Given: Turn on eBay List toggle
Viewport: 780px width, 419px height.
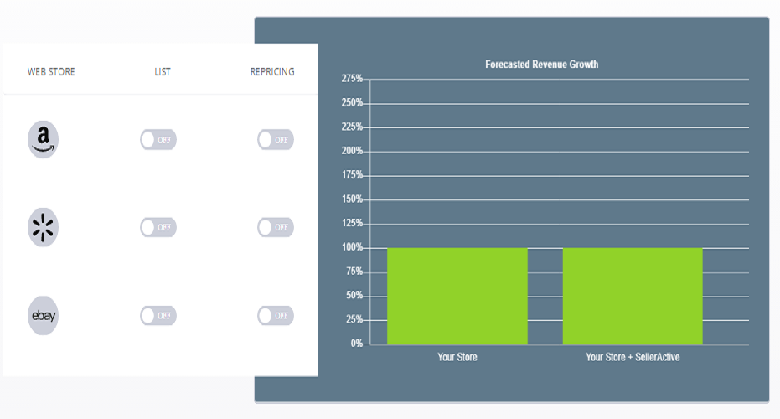Looking at the screenshot, I should point(158,315).
